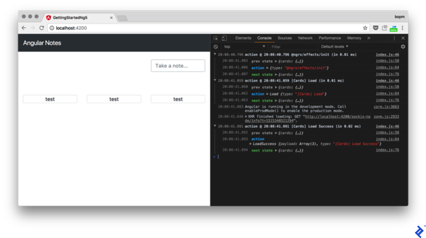Collapse the [Cards] Load Success action group
426x238 pixels.
pyautogui.click(x=215, y=126)
